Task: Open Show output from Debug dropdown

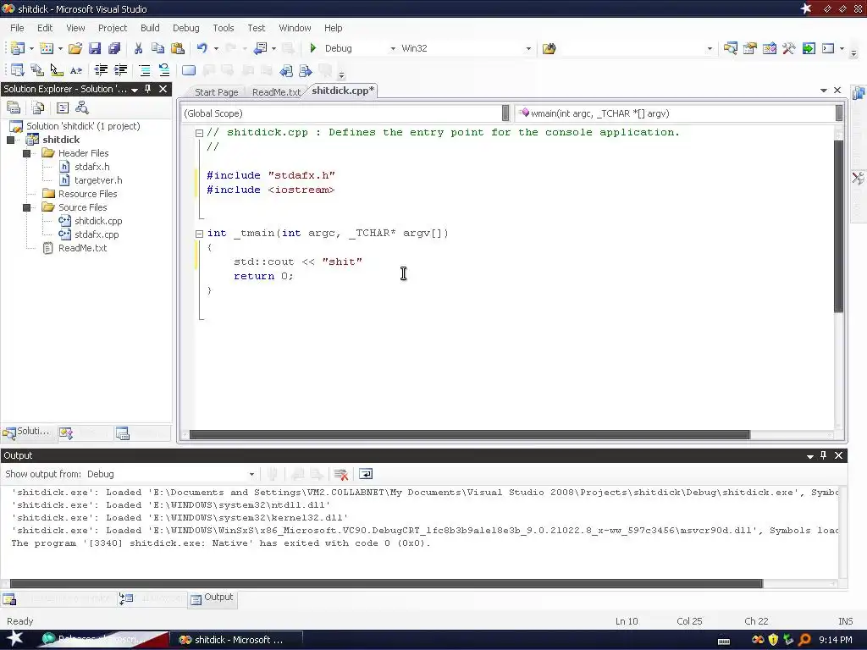Action: tap(251, 474)
